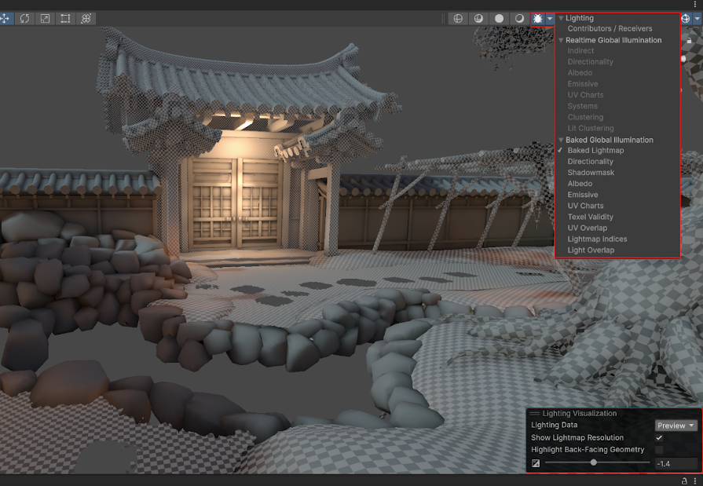Click the Shaded draw mode sphere icon
The height and width of the screenshot is (486, 703).
click(x=499, y=18)
